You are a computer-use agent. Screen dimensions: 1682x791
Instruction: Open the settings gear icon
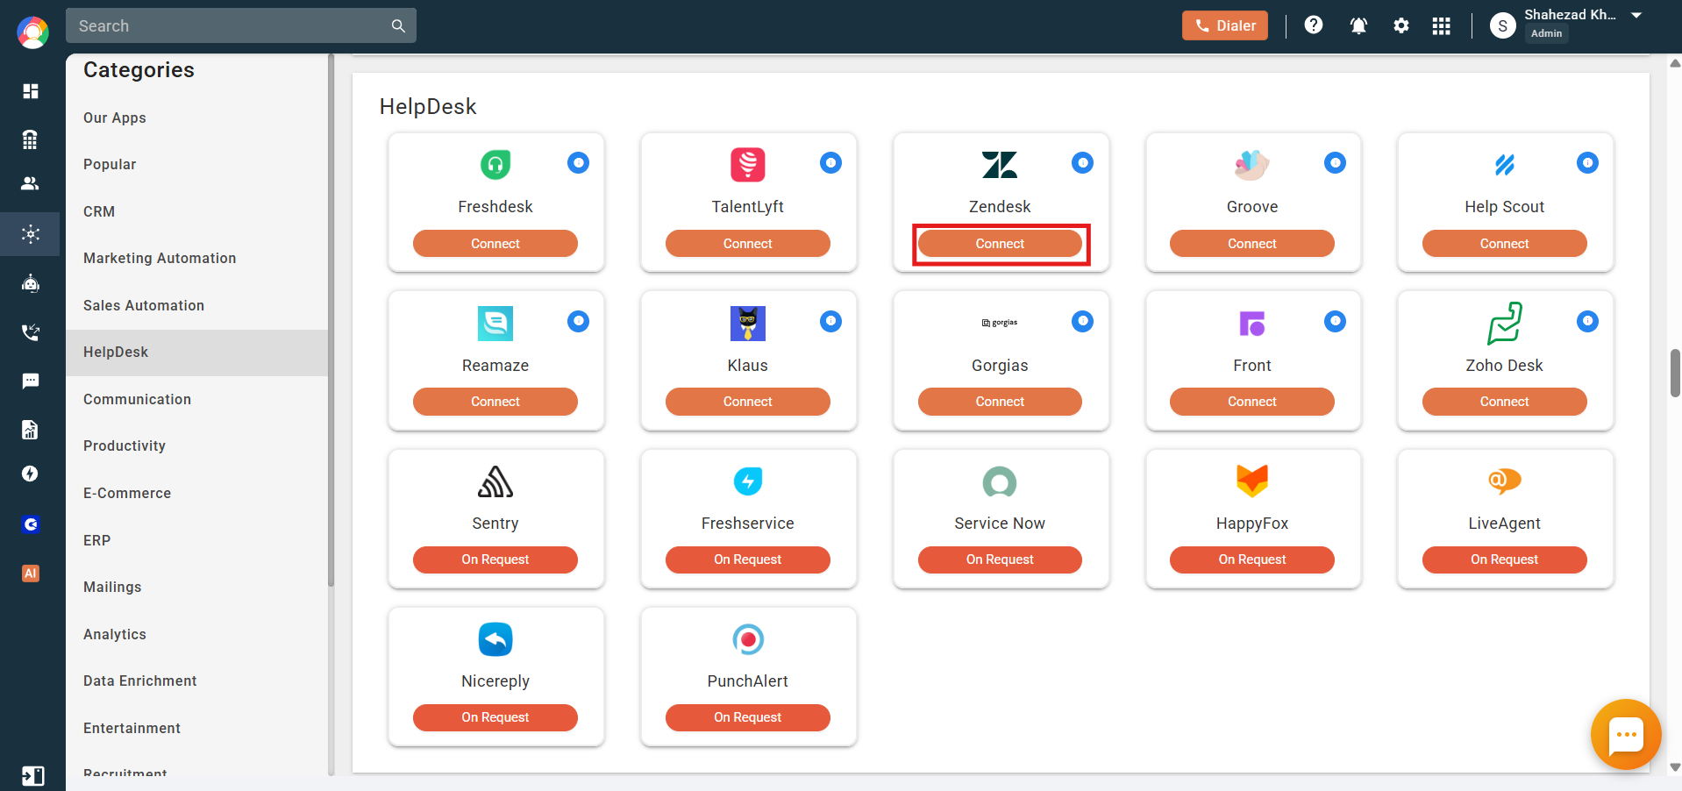point(1401,25)
